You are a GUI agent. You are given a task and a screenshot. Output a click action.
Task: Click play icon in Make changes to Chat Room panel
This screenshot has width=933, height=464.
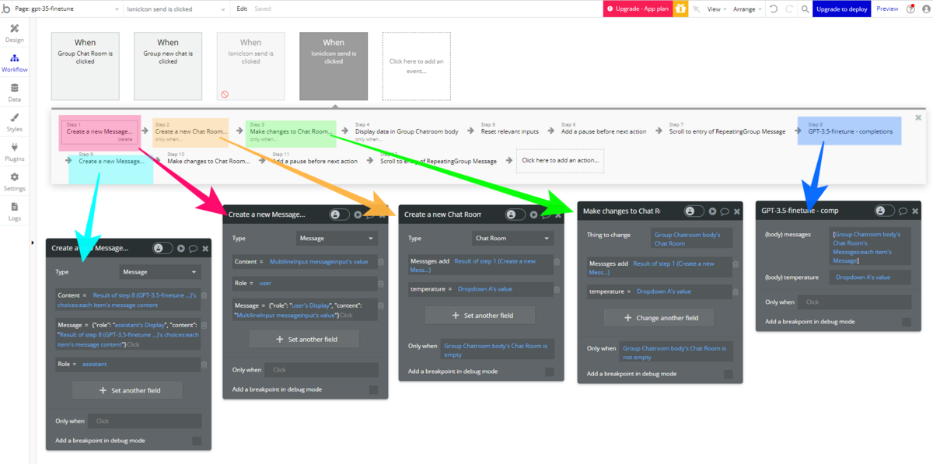712,211
